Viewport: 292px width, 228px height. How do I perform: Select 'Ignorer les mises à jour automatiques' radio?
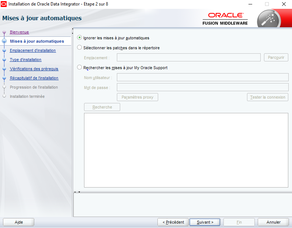pos(80,38)
